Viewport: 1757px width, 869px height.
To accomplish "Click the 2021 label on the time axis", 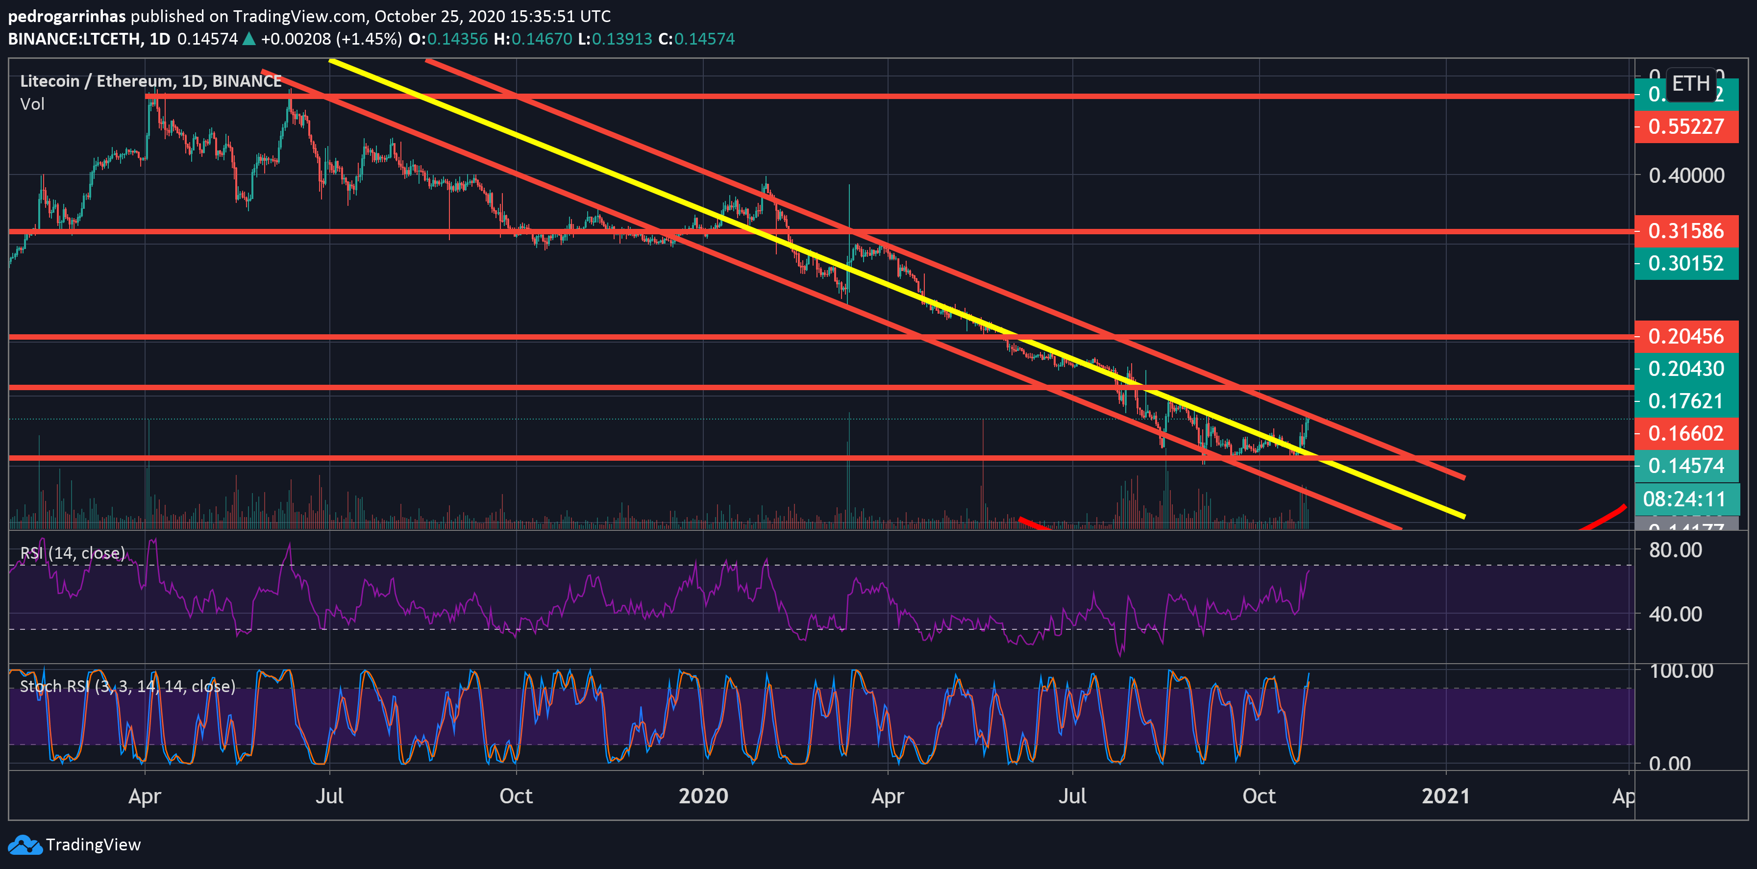I will pos(1445,796).
